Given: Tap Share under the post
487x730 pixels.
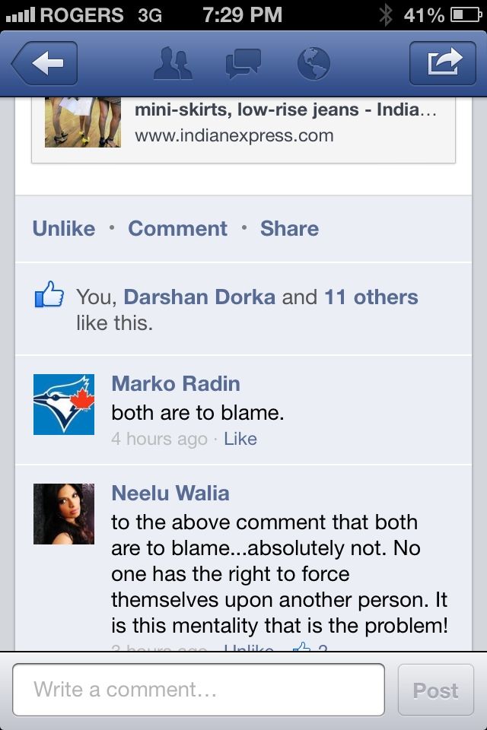Looking at the screenshot, I should (289, 229).
